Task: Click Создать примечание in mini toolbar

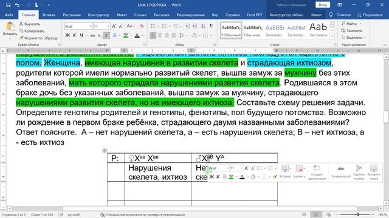Action: coord(317,173)
